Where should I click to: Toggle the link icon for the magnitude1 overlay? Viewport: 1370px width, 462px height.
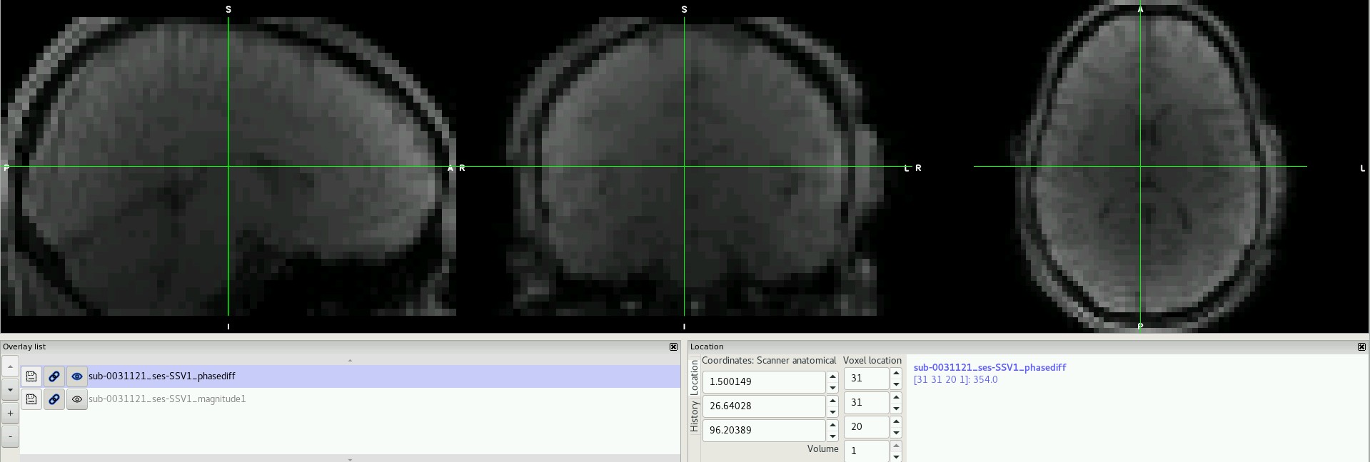(54, 399)
